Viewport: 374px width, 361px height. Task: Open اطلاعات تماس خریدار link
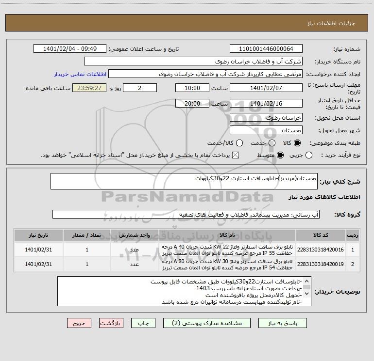pyautogui.click(x=80, y=74)
